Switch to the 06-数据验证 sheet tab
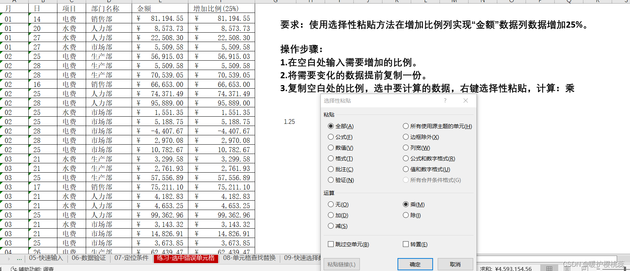This screenshot has height=271, width=630. tap(89, 258)
